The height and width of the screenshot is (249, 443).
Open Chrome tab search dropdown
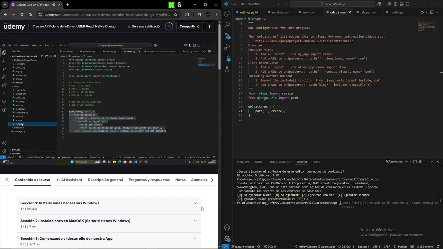(4, 4)
